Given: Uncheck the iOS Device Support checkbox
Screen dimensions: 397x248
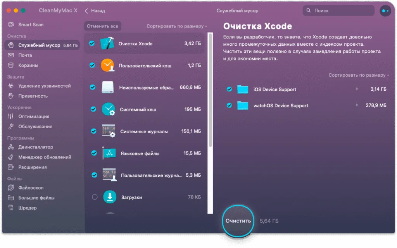Looking at the screenshot, I should point(230,89).
